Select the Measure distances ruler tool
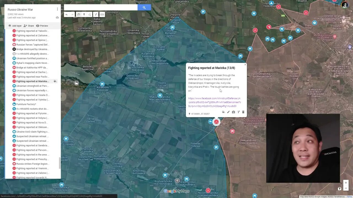Image resolution: width=353 pixels, height=198 pixels. [102, 15]
